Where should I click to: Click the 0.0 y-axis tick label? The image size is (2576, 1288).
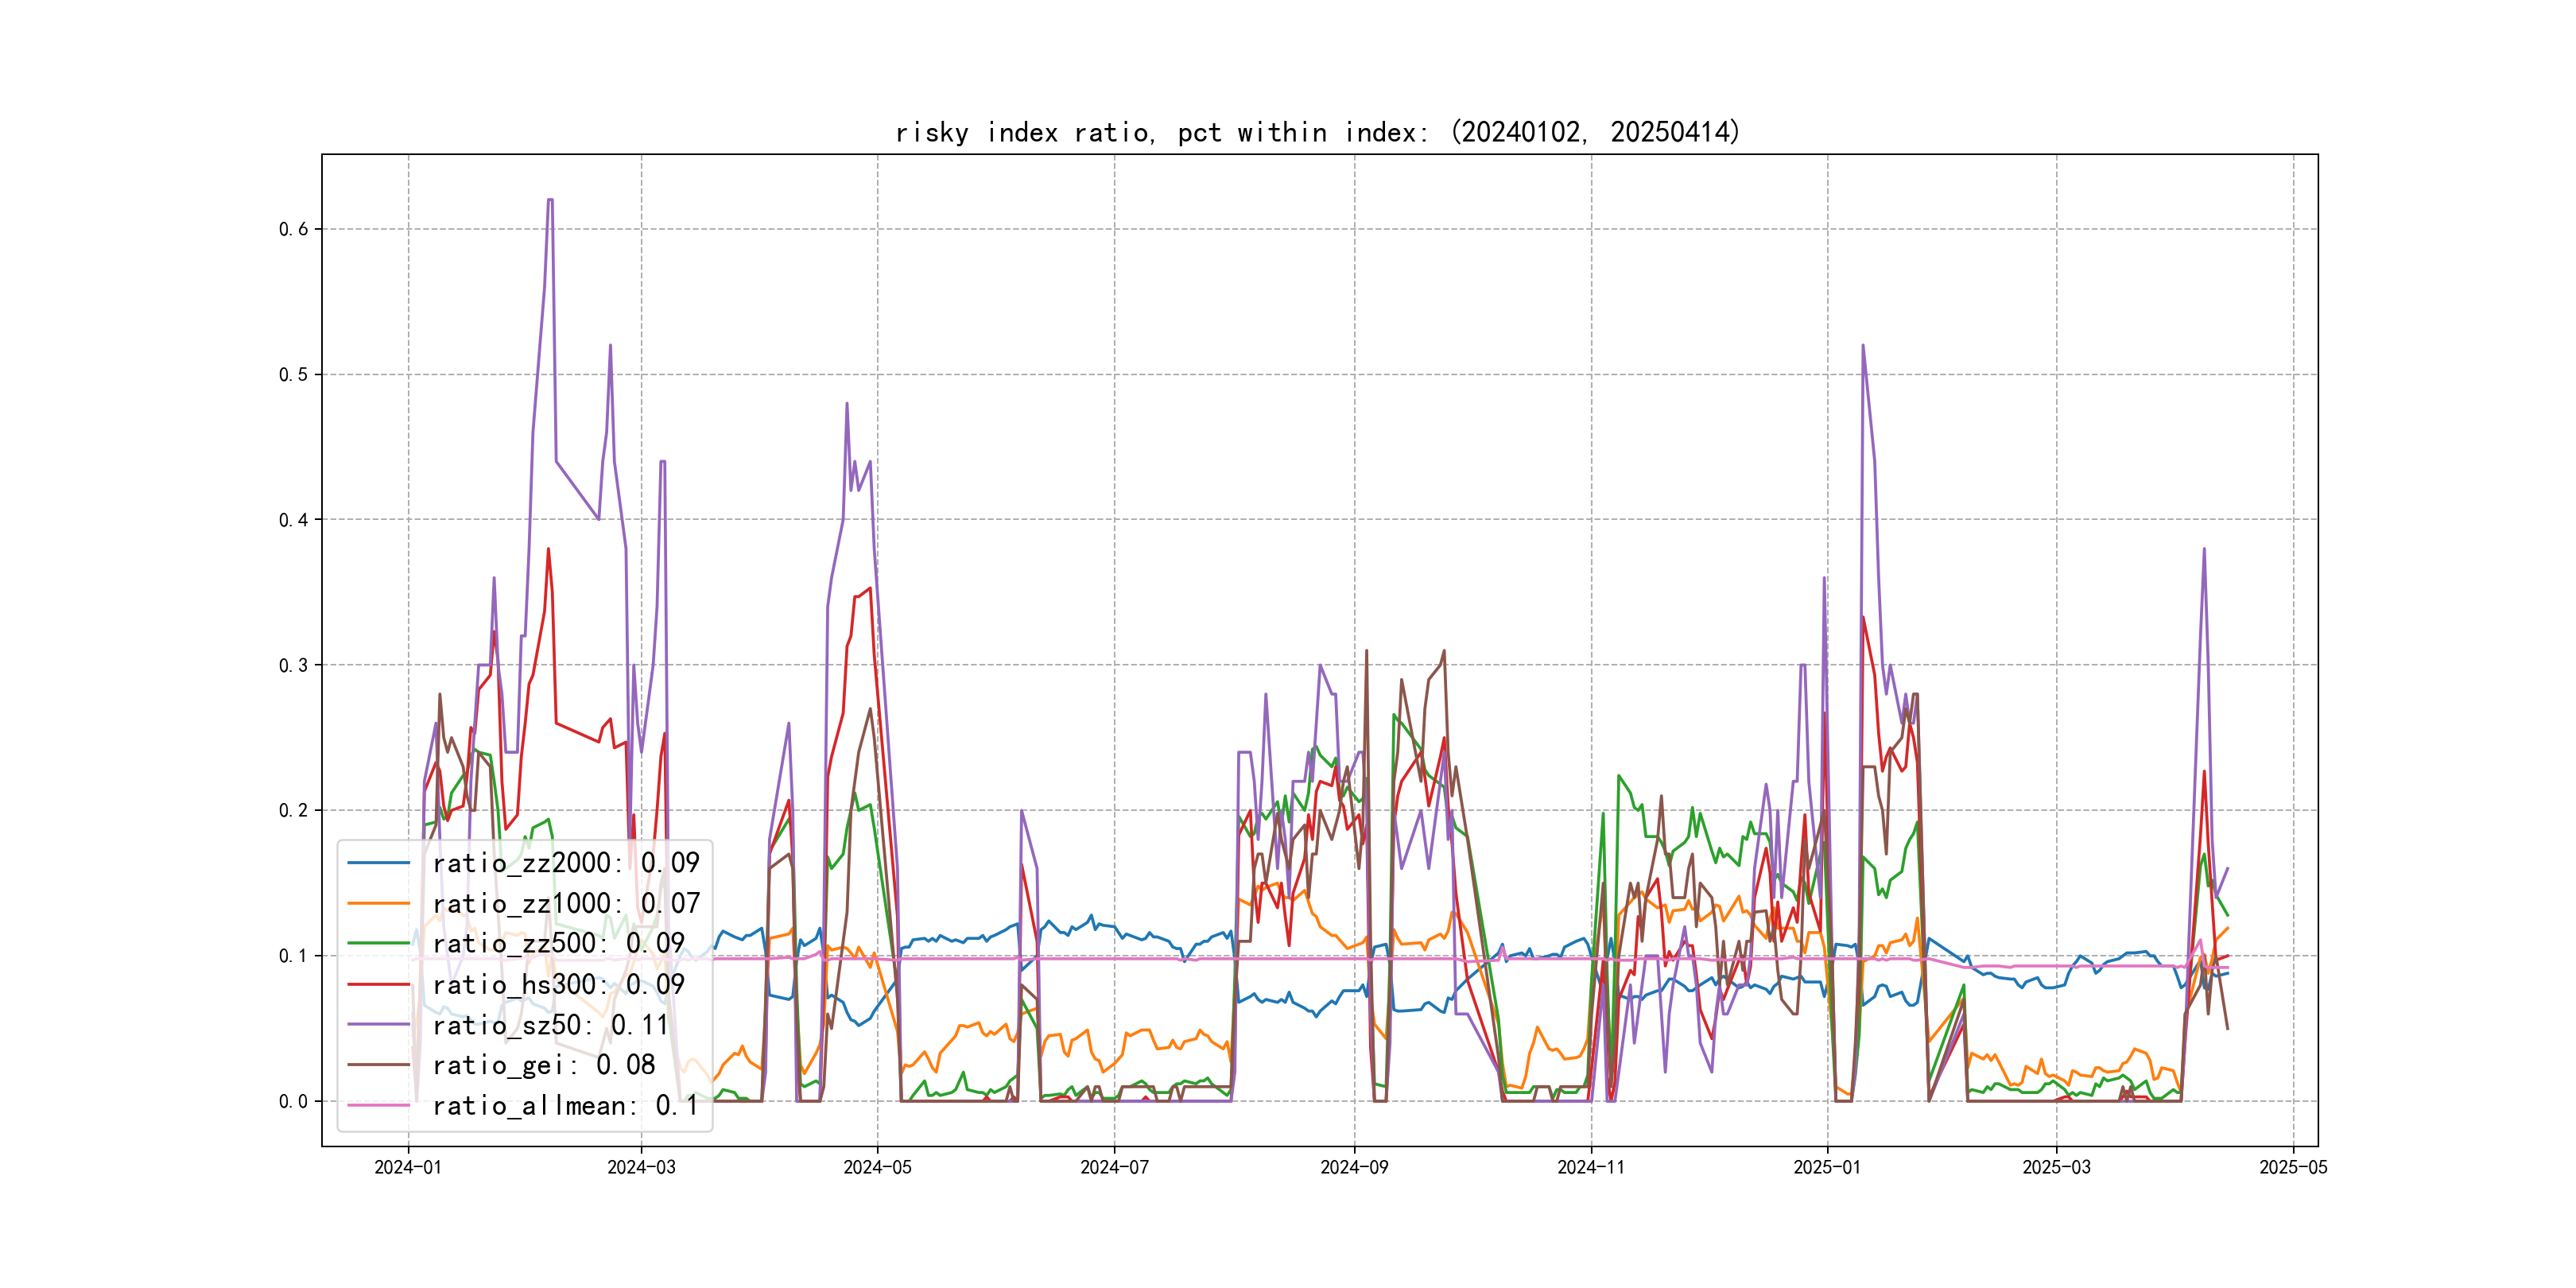[x=293, y=1101]
